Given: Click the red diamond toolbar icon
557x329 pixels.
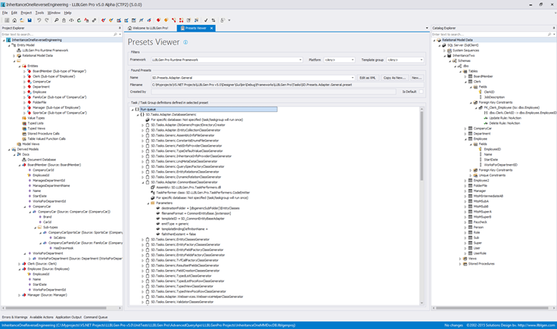Looking at the screenshot, I should [x=158, y=20].
